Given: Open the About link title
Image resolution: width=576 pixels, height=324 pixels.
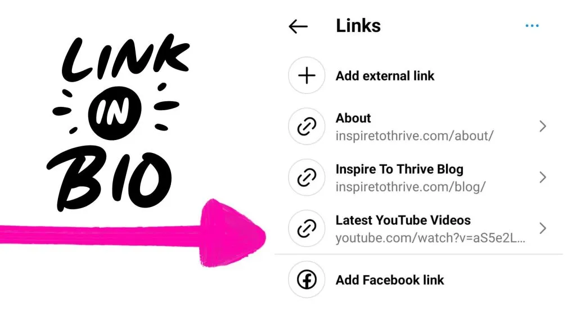Looking at the screenshot, I should pos(353,118).
